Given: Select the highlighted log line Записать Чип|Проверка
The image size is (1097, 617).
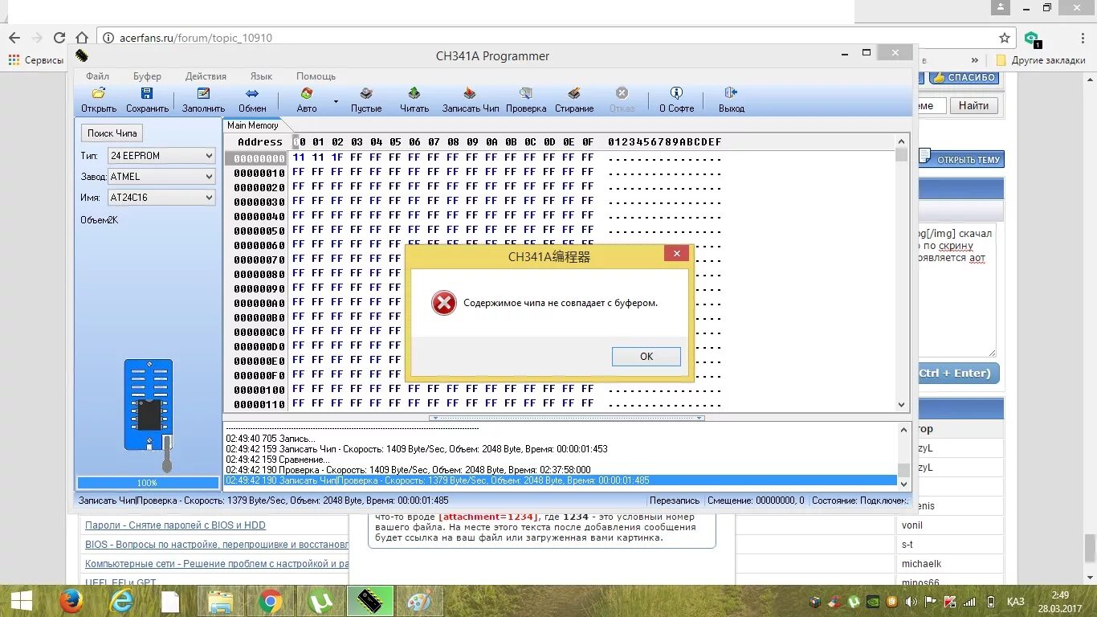Looking at the screenshot, I should pos(561,480).
